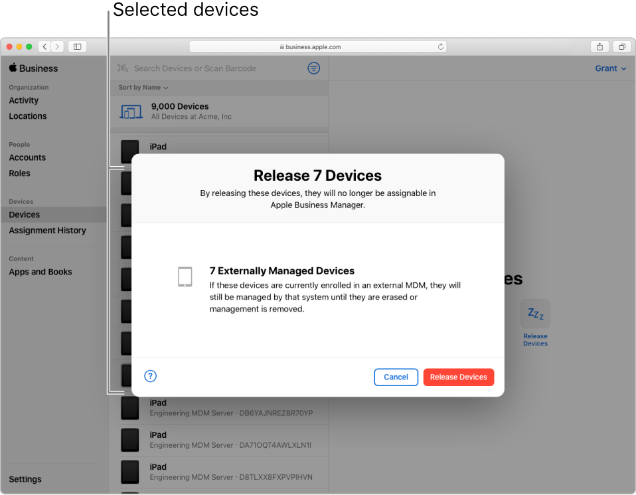Click Safari forward button

point(57,47)
